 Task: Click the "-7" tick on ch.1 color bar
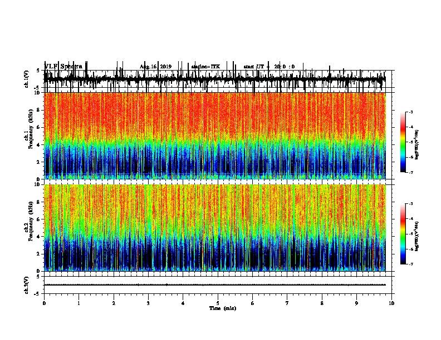coord(411,172)
